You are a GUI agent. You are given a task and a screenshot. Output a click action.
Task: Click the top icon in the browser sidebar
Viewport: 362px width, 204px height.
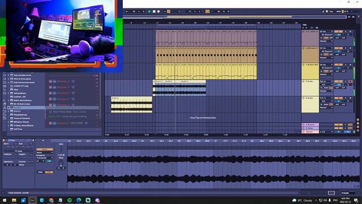[x=5, y=75]
